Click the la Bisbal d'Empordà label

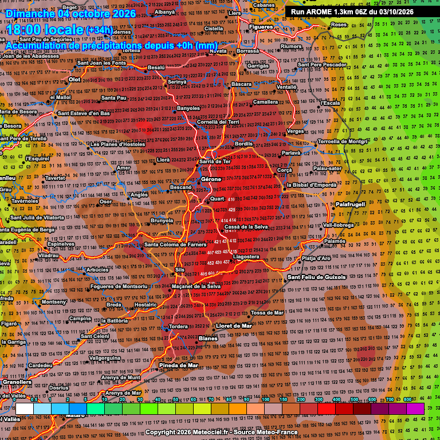[312, 185]
